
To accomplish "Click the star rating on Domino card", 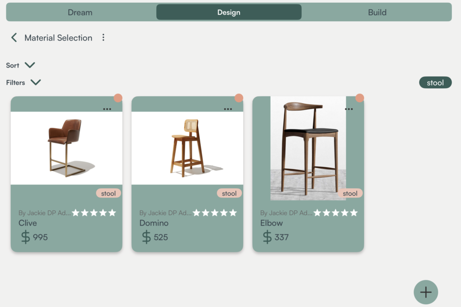I will (x=214, y=212).
